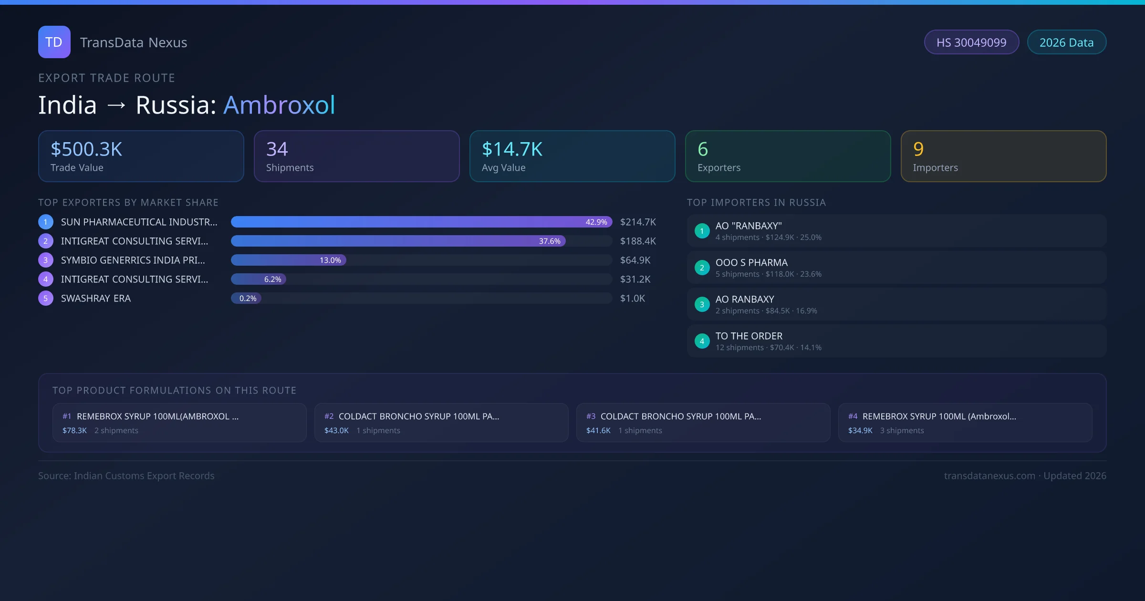The height and width of the screenshot is (601, 1145).
Task: Select the HS 30049099 tag
Action: (971, 42)
